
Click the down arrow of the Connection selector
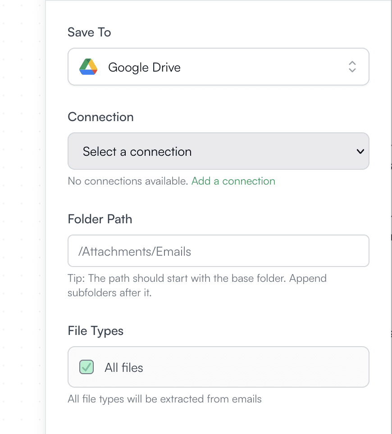click(x=360, y=151)
